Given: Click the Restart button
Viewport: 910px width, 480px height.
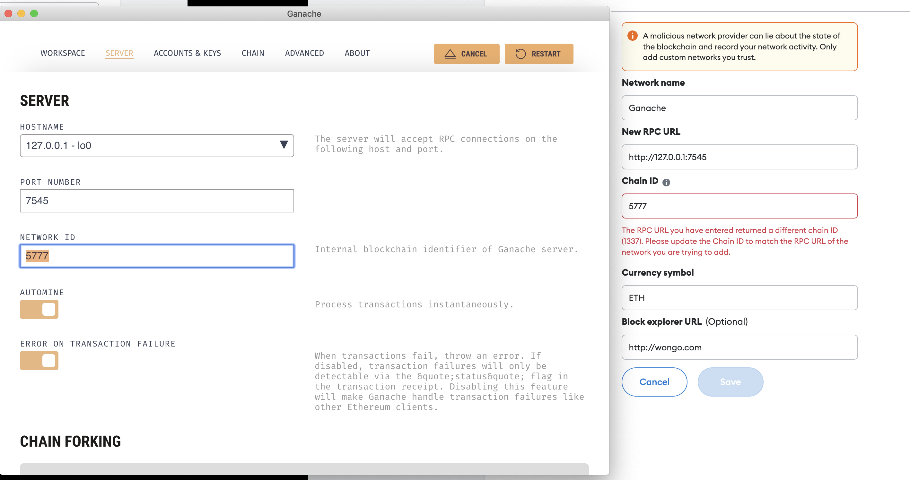Looking at the screenshot, I should click(539, 54).
